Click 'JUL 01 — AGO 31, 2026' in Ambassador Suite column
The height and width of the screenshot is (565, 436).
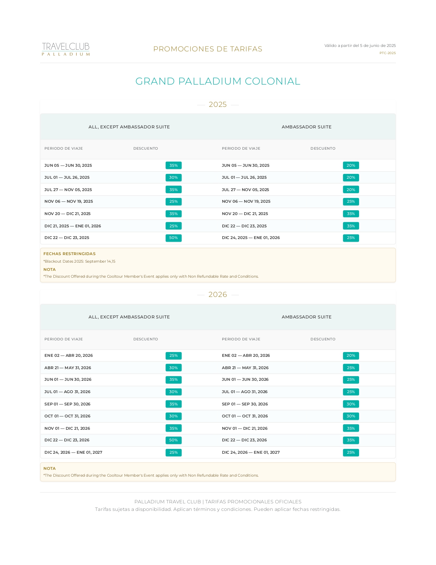pos(245,392)
